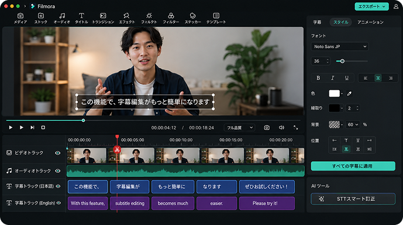Screen dimensions: 403x225
Task: Switch to the 字幕 tab
Action: [x=317, y=22]
